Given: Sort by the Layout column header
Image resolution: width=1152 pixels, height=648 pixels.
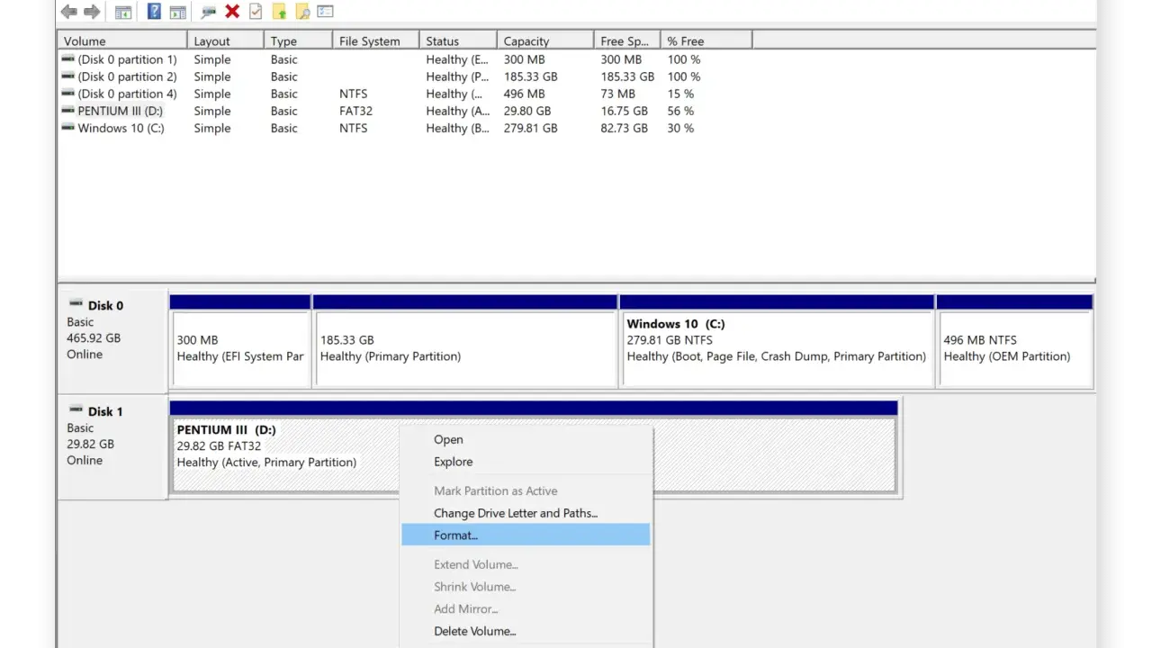Looking at the screenshot, I should 226,40.
